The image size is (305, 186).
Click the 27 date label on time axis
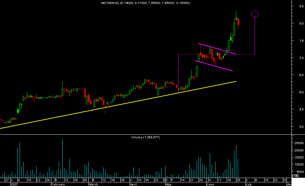[x=7, y=180]
